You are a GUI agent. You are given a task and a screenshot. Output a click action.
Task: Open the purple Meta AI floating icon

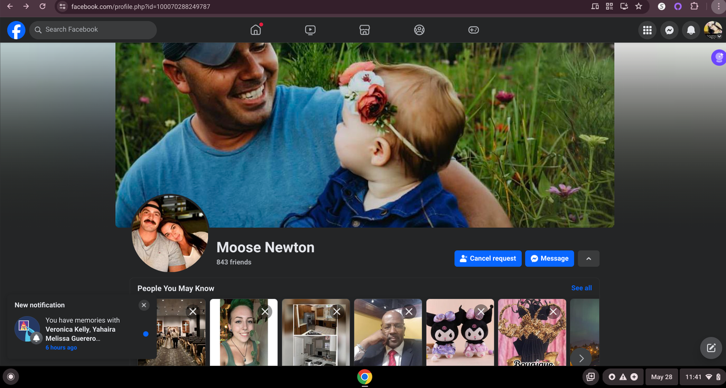(x=719, y=57)
